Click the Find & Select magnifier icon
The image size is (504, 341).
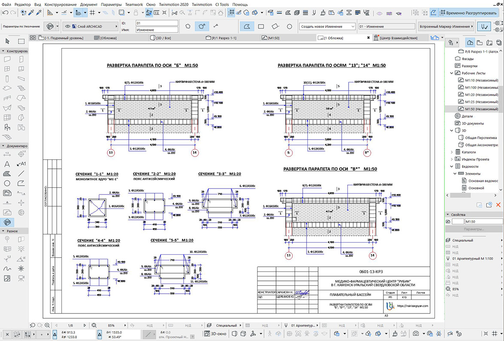pyautogui.click(x=24, y=12)
